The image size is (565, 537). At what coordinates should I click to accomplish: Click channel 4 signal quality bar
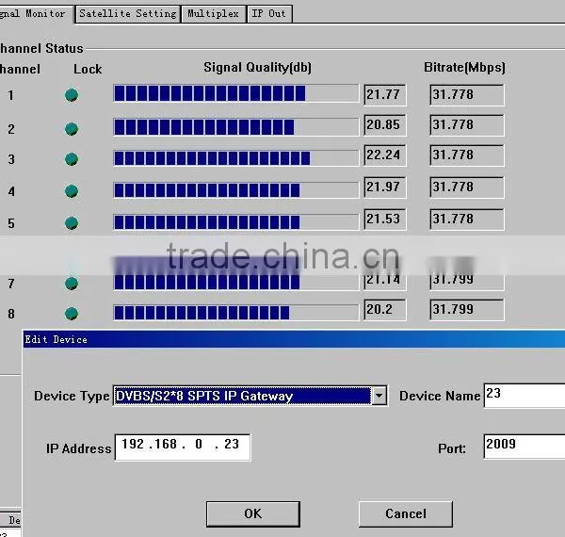(x=236, y=190)
